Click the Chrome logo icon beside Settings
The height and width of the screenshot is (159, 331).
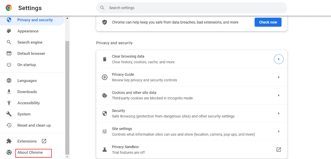[x=9, y=8]
